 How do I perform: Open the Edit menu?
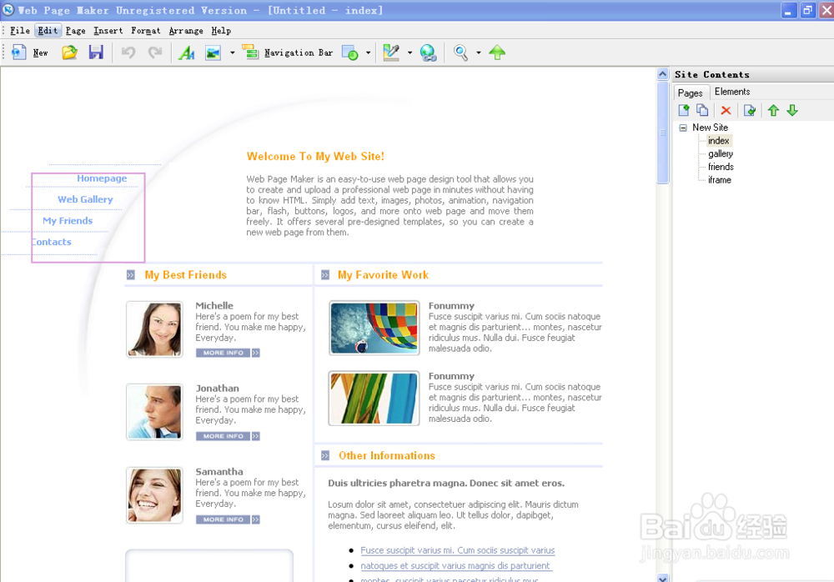pos(48,31)
